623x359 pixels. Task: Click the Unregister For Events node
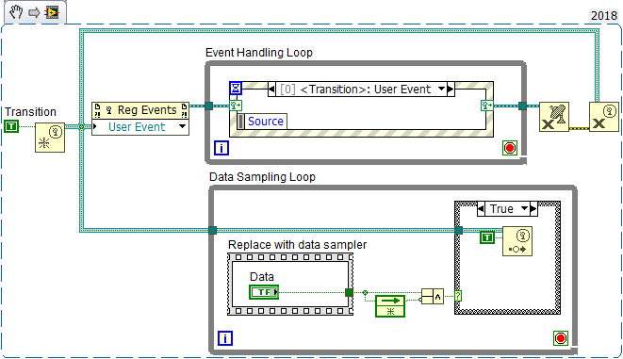tap(554, 117)
